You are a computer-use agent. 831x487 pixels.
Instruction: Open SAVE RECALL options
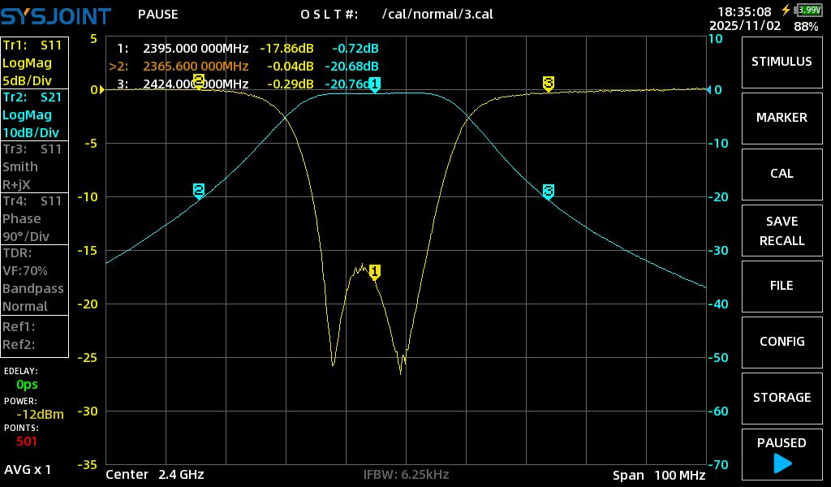(x=781, y=231)
